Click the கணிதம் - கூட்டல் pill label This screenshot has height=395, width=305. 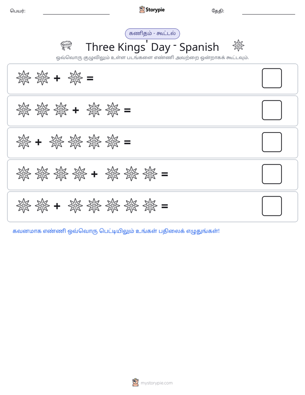(152, 33)
